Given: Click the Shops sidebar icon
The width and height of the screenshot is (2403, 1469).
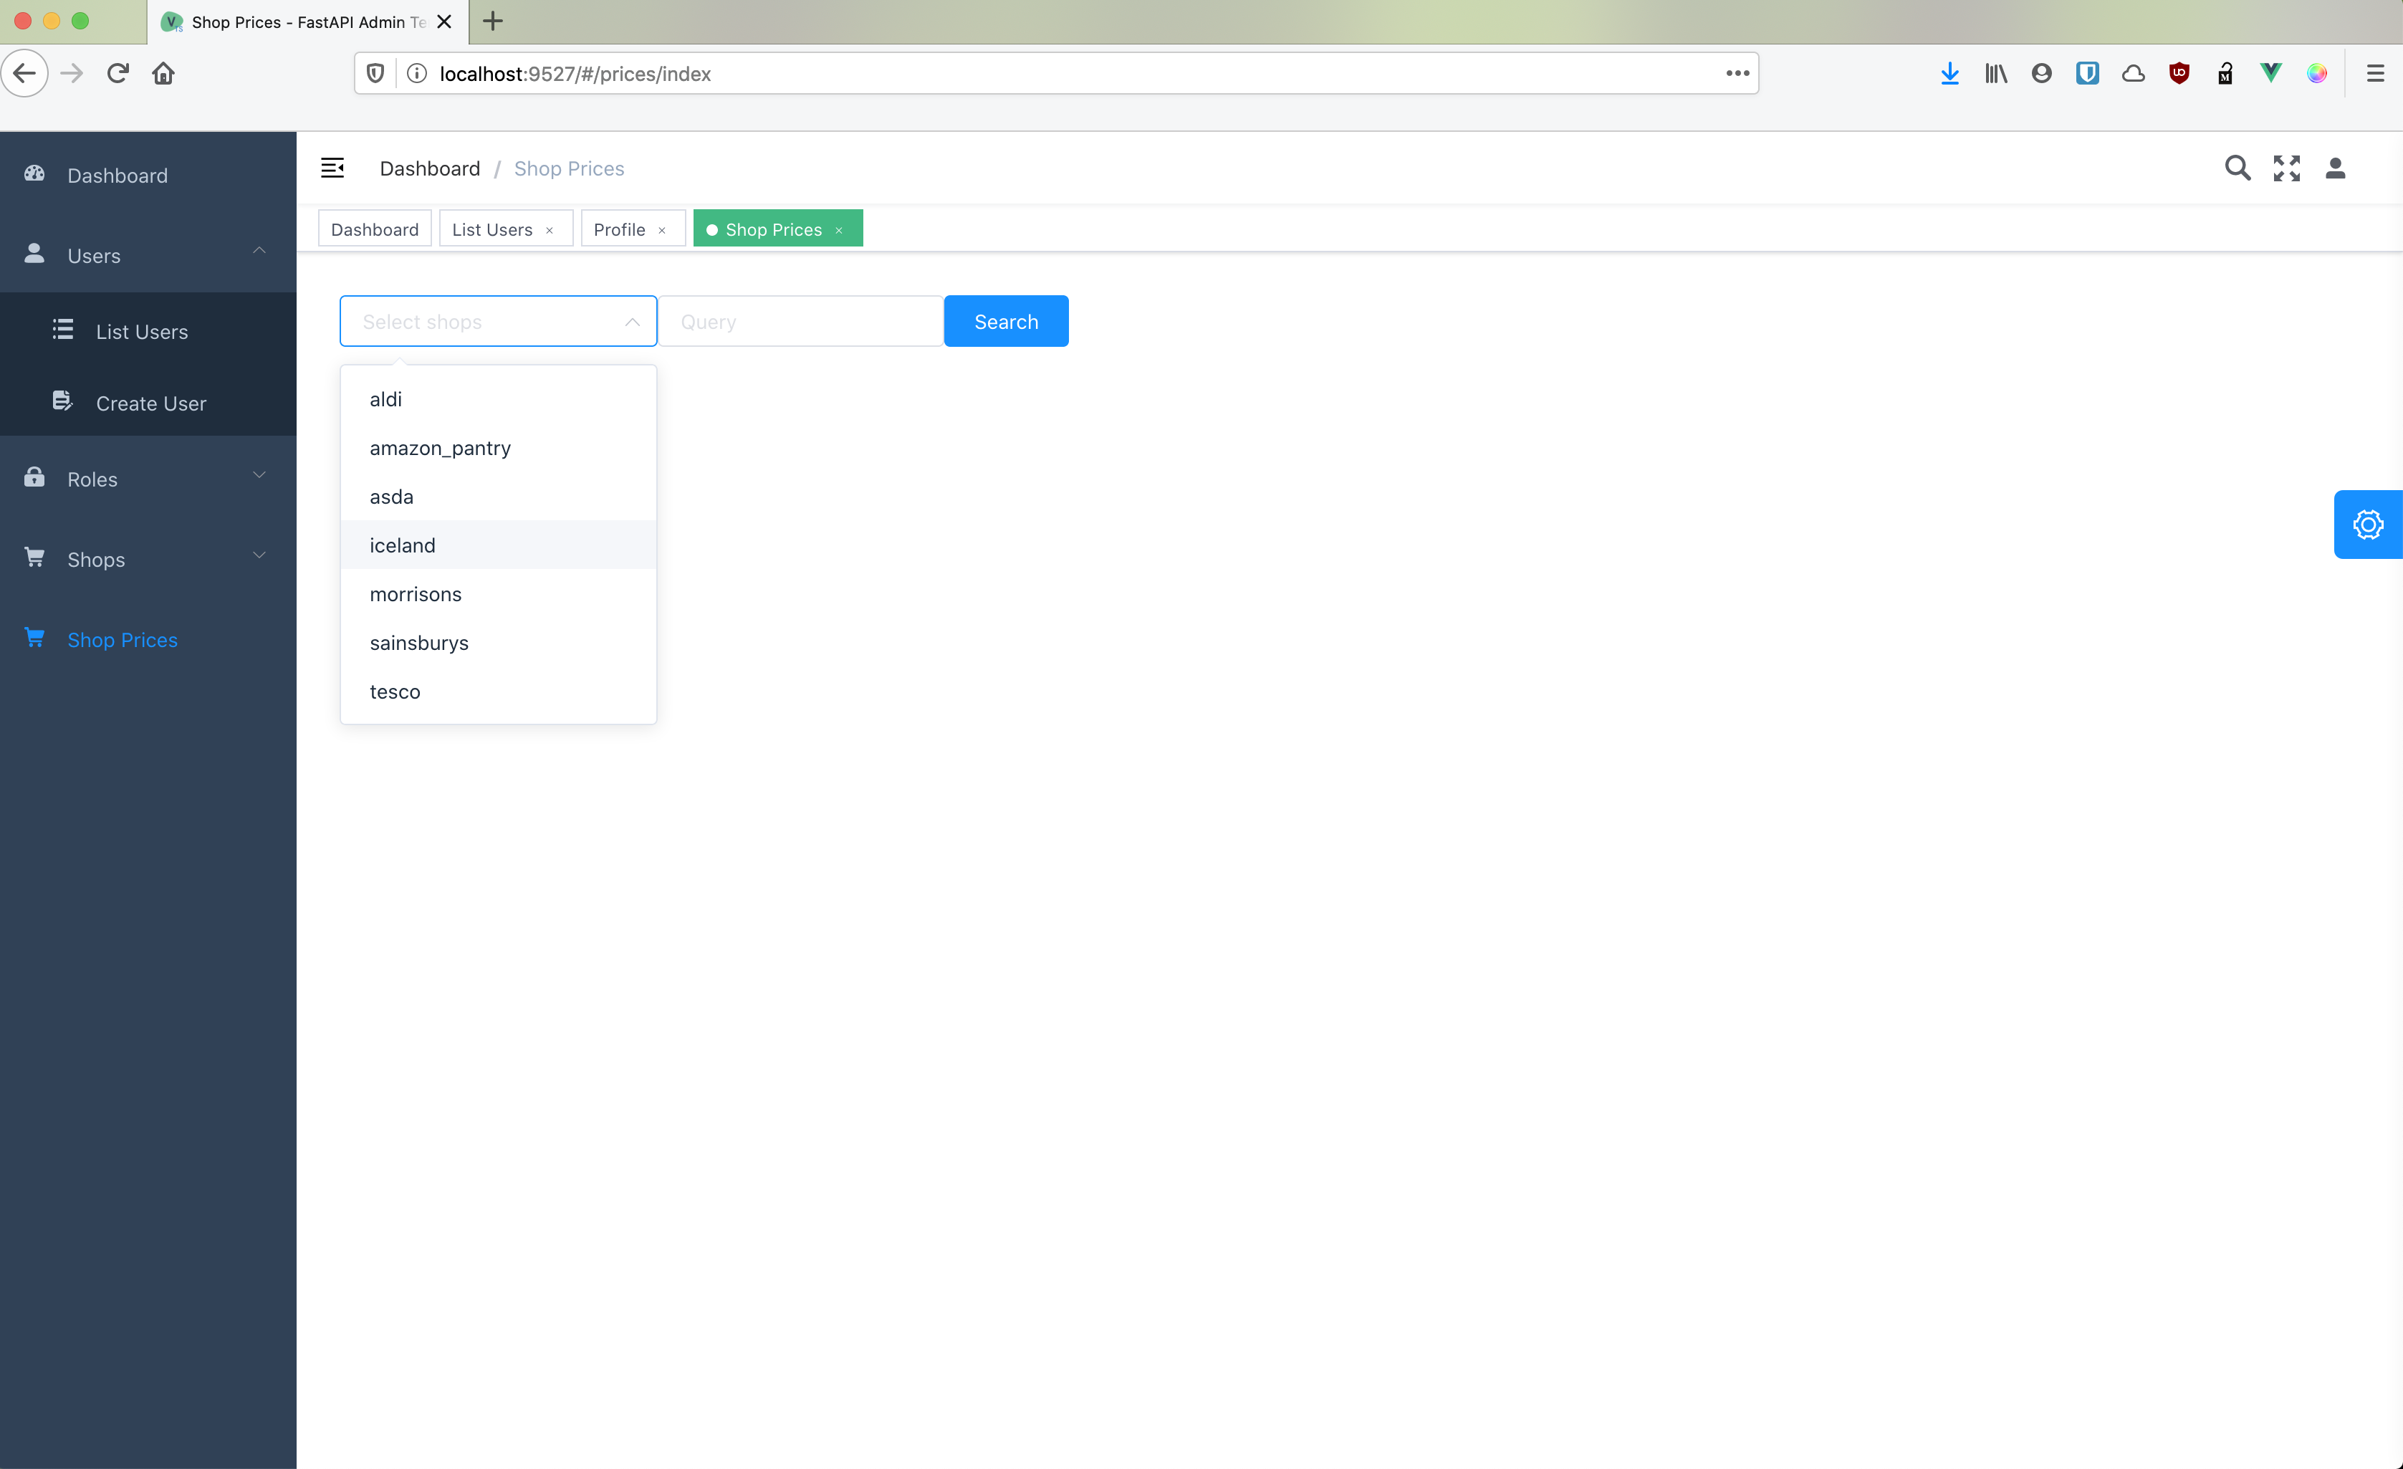Looking at the screenshot, I should tap(38, 558).
